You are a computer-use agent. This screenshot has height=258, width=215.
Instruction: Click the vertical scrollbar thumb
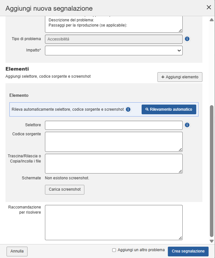pos(212,172)
